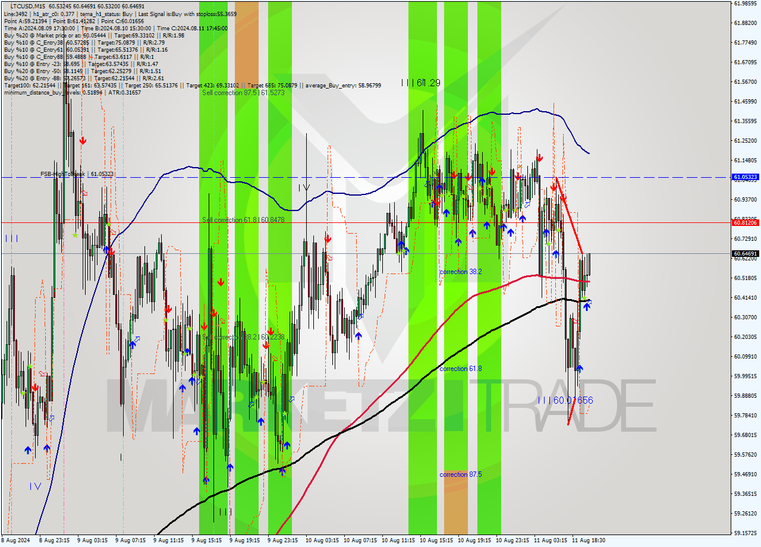This screenshot has height=547, width=761.
Task: Click the red 60.81206 price tag
Action: (746, 222)
